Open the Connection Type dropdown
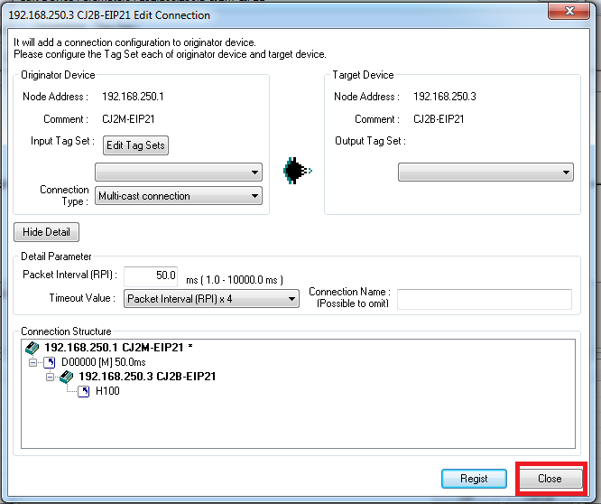The height and width of the screenshot is (504, 601). click(x=179, y=196)
